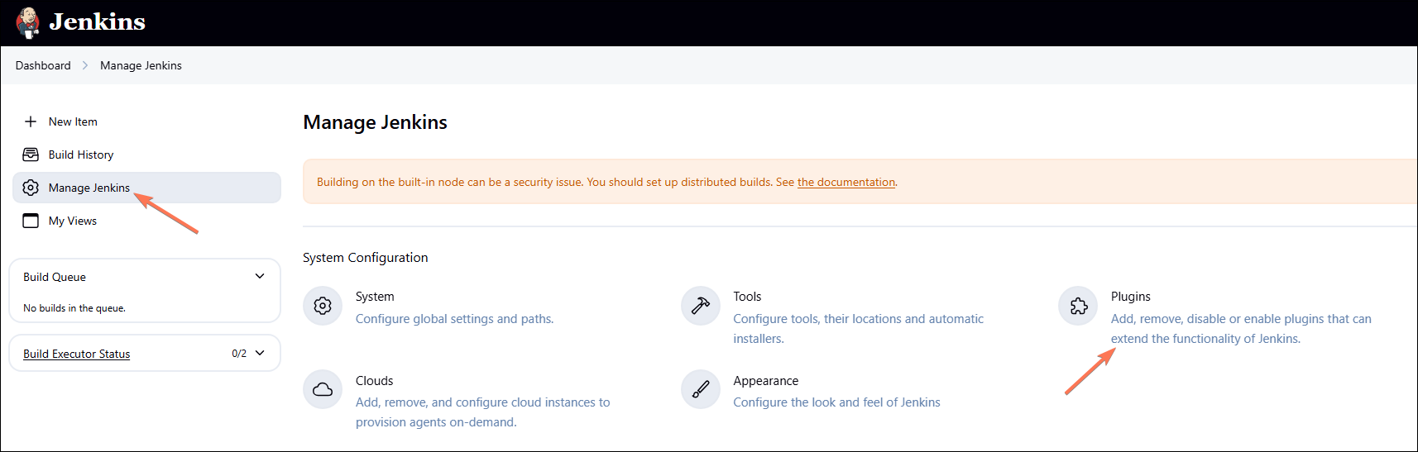The width and height of the screenshot is (1418, 452).
Task: Click the breadcrumb chevron after Dashboard
Action: pos(85,65)
